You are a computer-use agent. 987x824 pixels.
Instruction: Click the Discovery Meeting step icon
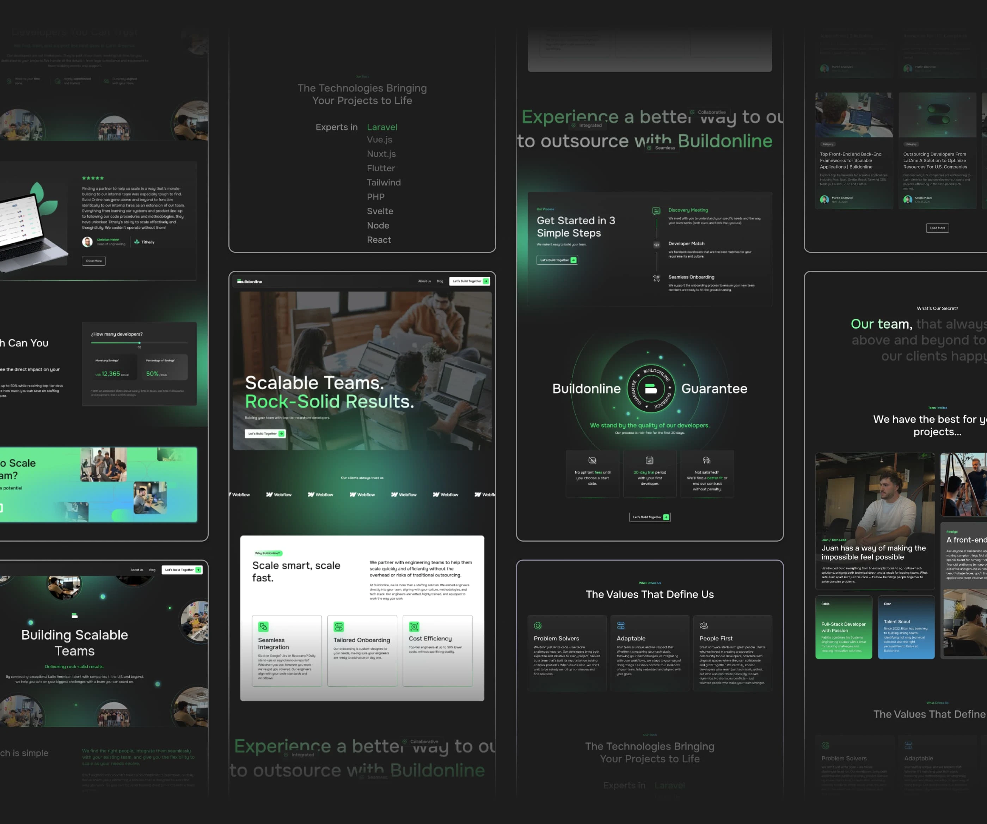(x=656, y=210)
